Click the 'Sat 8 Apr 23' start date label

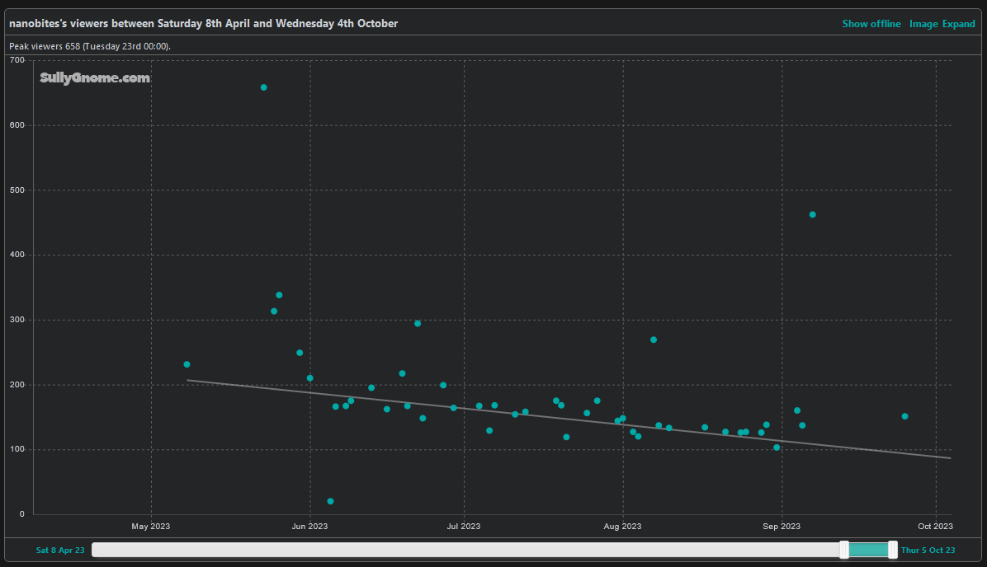click(59, 550)
